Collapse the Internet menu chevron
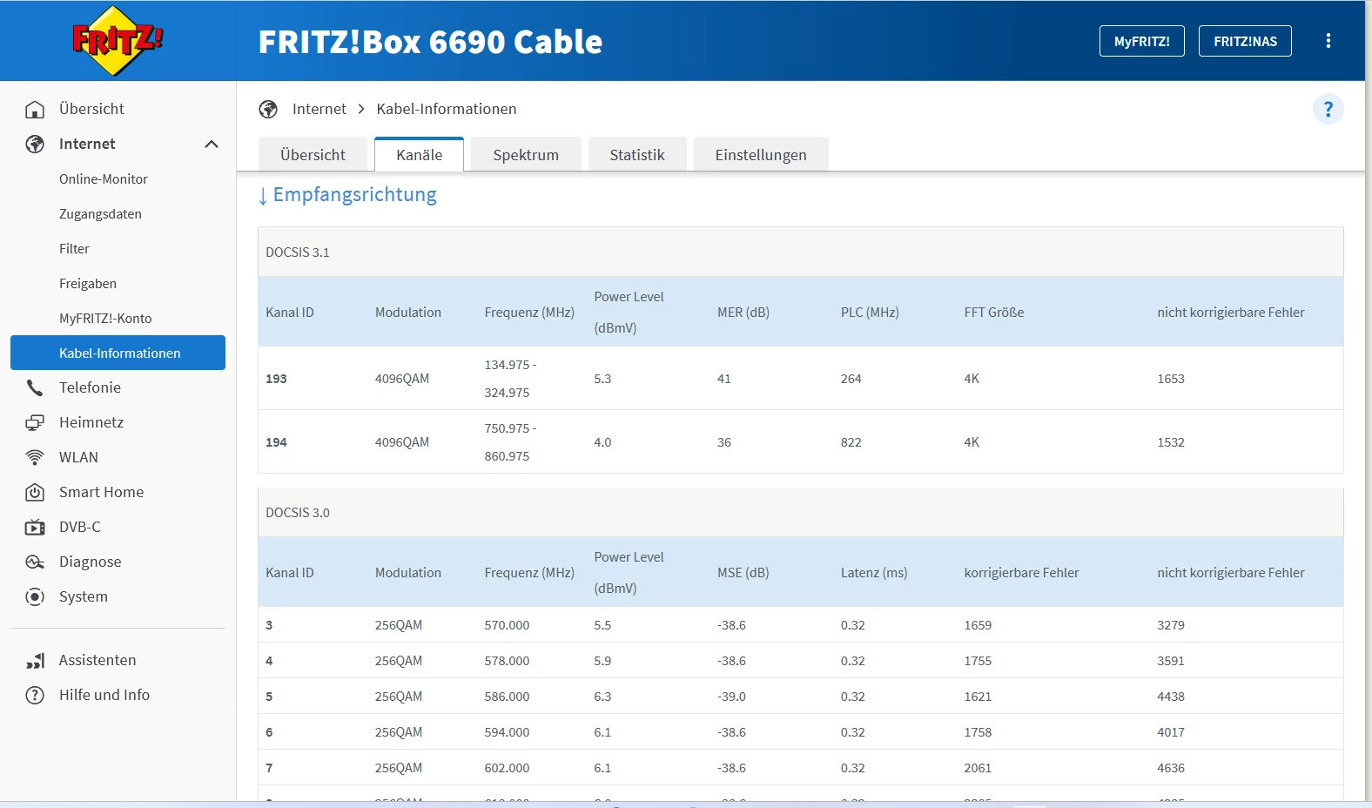The image size is (1372, 808). pyautogui.click(x=211, y=144)
